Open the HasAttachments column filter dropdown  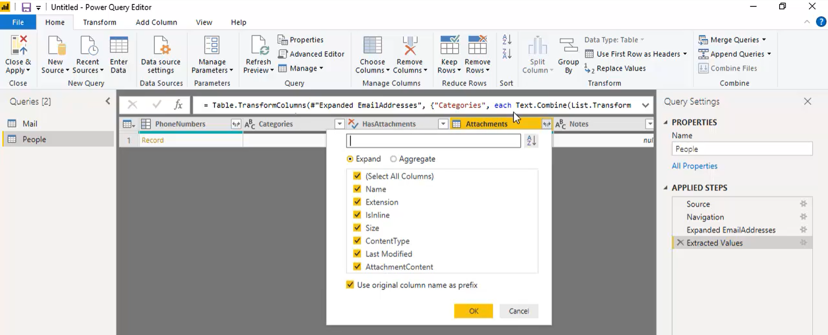coord(443,124)
